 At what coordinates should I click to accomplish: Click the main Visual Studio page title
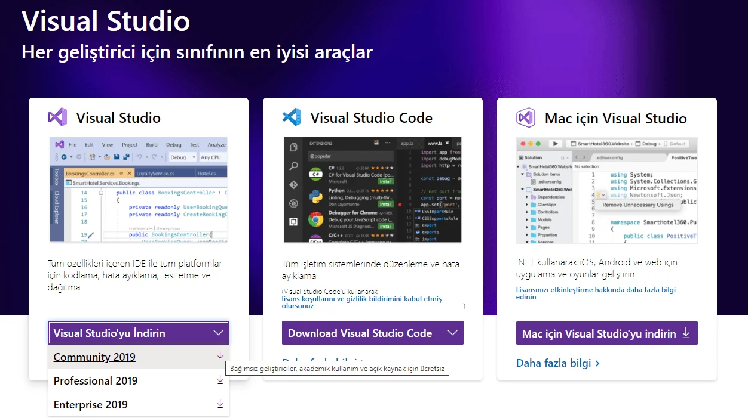click(106, 20)
